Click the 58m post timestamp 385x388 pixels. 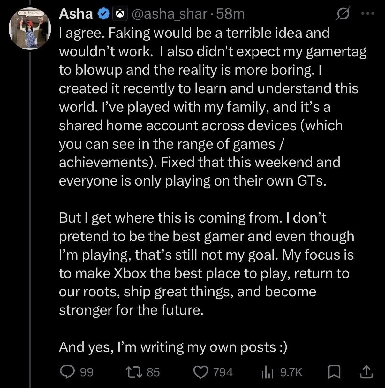[x=230, y=14]
